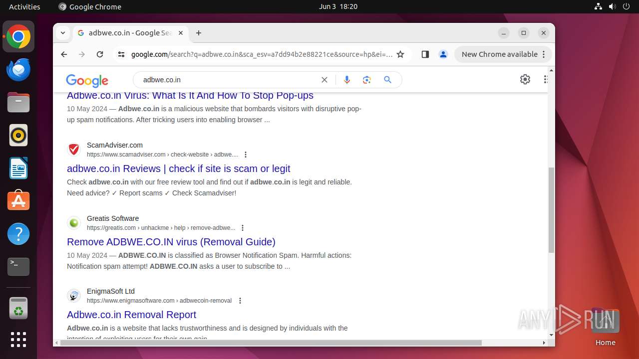
Task: Open 'Adbwe.co.in Removal Report' link
Action: [x=131, y=315]
